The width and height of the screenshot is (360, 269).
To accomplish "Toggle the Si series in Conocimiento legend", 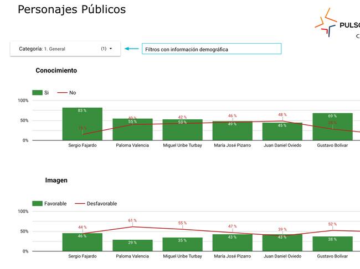I will [40, 93].
